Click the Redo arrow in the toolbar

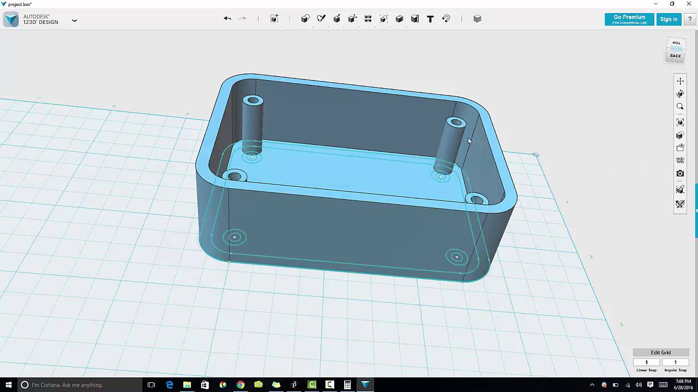243,19
